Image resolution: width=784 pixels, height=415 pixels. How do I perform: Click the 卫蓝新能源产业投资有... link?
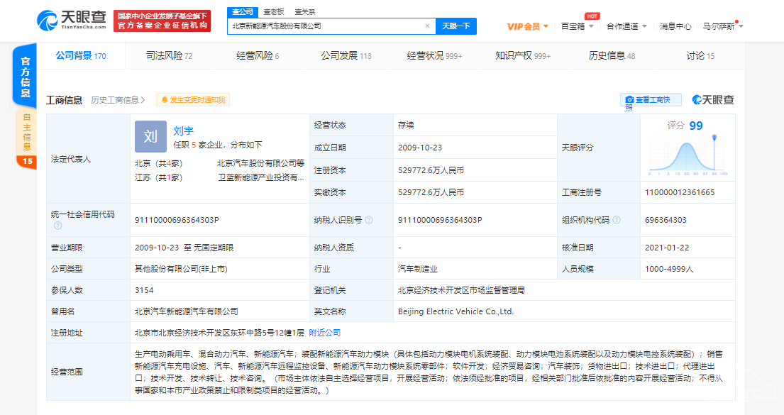[x=260, y=177]
